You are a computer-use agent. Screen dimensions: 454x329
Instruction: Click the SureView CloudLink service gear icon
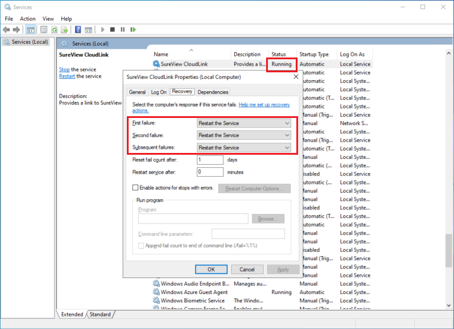[156, 63]
